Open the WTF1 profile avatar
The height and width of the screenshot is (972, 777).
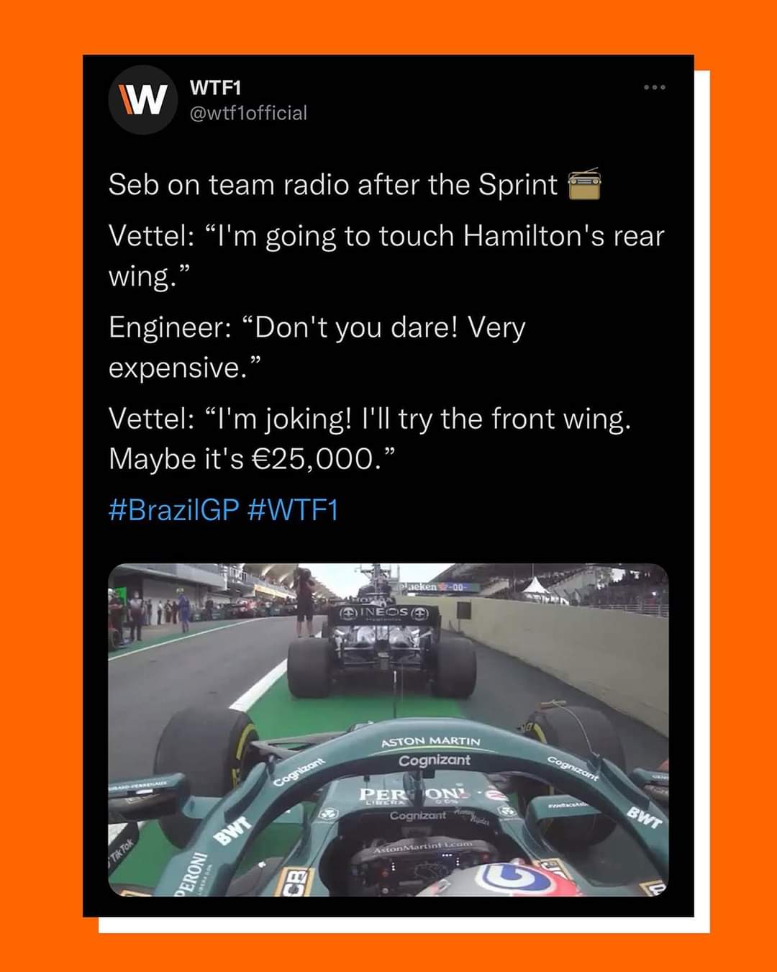click(x=143, y=100)
